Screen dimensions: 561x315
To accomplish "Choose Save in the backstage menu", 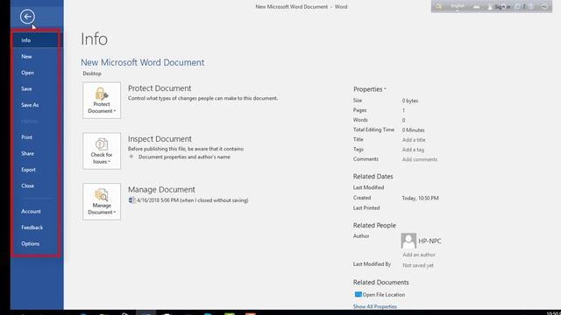I will pos(37,88).
